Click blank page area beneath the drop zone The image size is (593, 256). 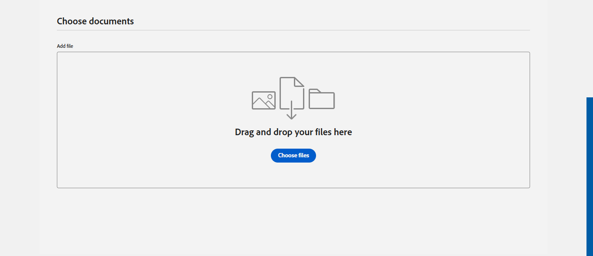(x=293, y=222)
